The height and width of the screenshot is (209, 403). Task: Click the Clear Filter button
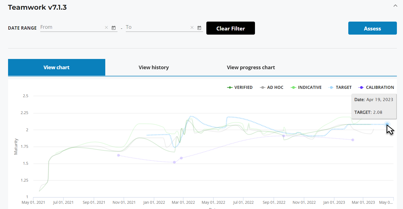(x=231, y=28)
